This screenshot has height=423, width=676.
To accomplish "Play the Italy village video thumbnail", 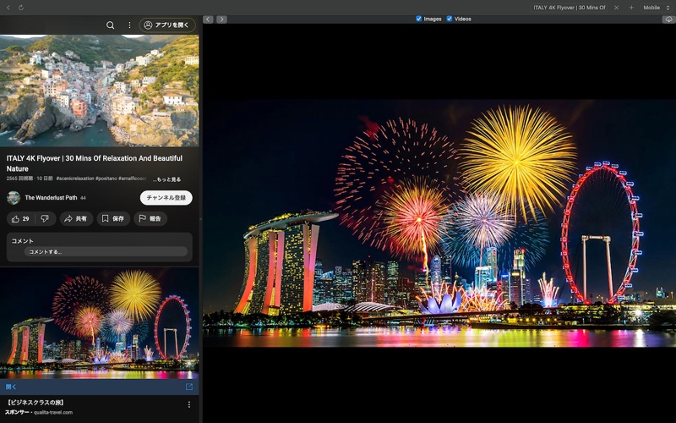I will pyautogui.click(x=99, y=91).
